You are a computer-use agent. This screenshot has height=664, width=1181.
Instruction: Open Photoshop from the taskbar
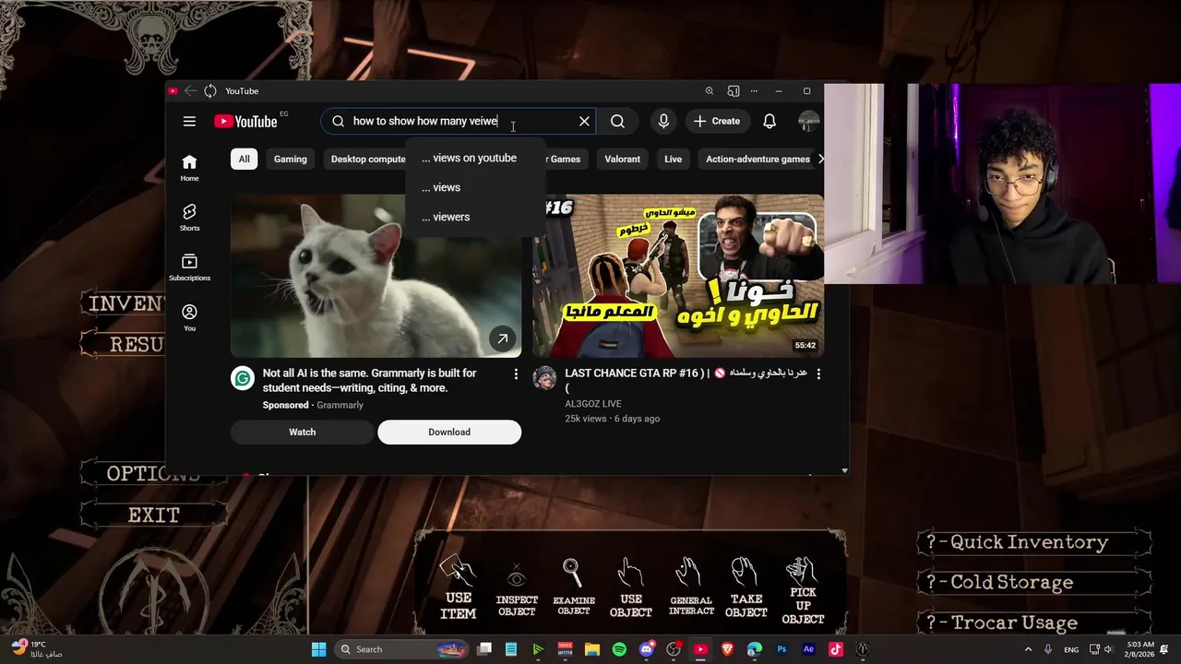coord(782,649)
